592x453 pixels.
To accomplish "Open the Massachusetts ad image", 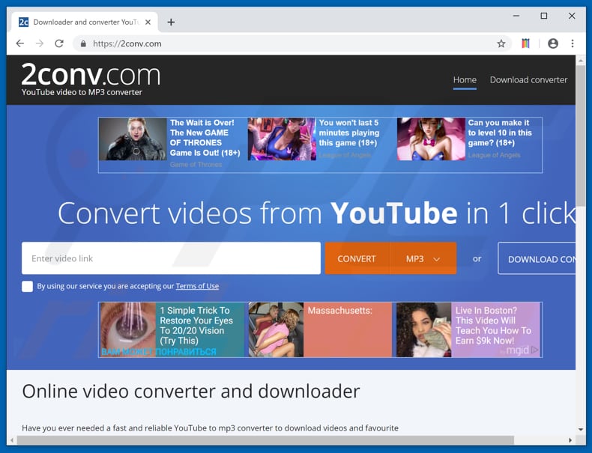I will click(276, 329).
